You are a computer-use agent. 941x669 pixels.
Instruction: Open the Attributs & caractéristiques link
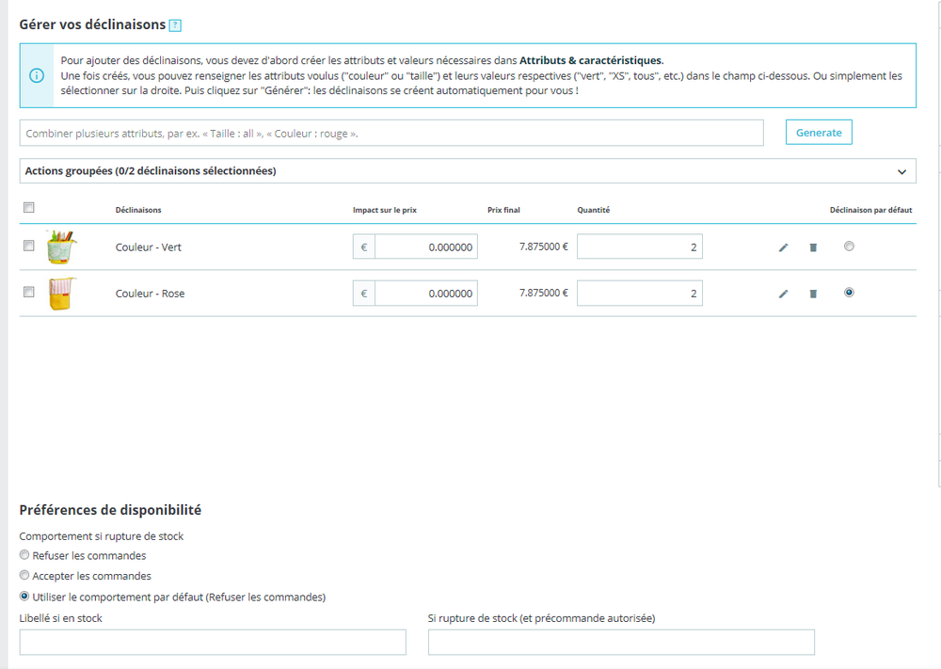click(591, 60)
